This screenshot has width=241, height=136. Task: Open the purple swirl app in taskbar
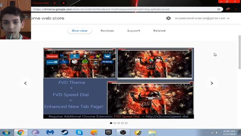tap(35, 133)
